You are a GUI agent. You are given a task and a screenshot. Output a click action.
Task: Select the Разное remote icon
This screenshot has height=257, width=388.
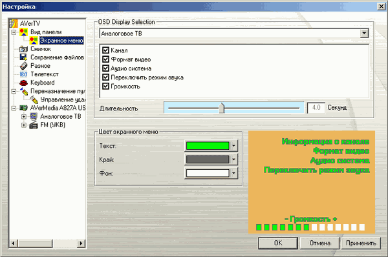23,66
